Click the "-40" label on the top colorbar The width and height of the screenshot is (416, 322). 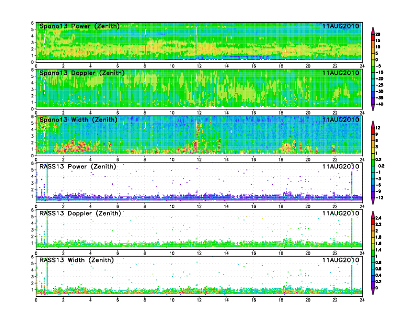[x=379, y=104]
